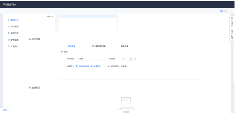Decrease 向前偏移 value with the down arrow
The width and height of the screenshot is (235, 120).
131,60
